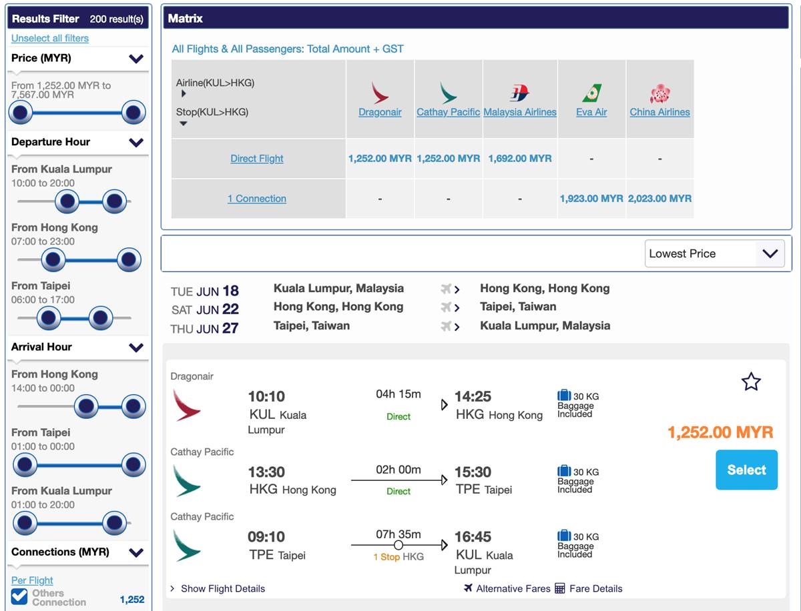Click the orange 1,252.00 MYR itinerary price
Screen dimensions: 801x611
click(720, 432)
